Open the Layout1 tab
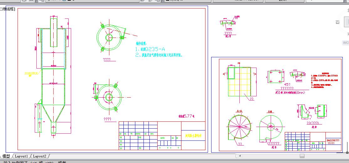The height and width of the screenshot is (163, 349). (x=21, y=156)
